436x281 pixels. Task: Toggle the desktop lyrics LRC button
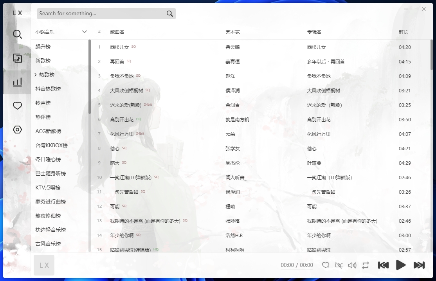point(339,265)
